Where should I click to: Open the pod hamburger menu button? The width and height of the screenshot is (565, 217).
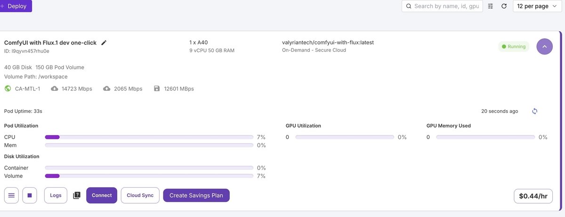[12, 195]
